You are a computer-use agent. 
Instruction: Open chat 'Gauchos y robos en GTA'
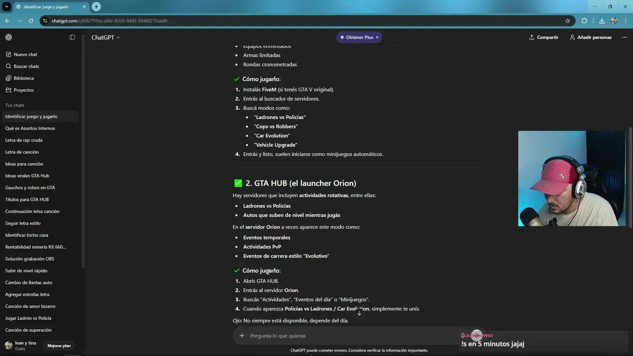coord(40,188)
